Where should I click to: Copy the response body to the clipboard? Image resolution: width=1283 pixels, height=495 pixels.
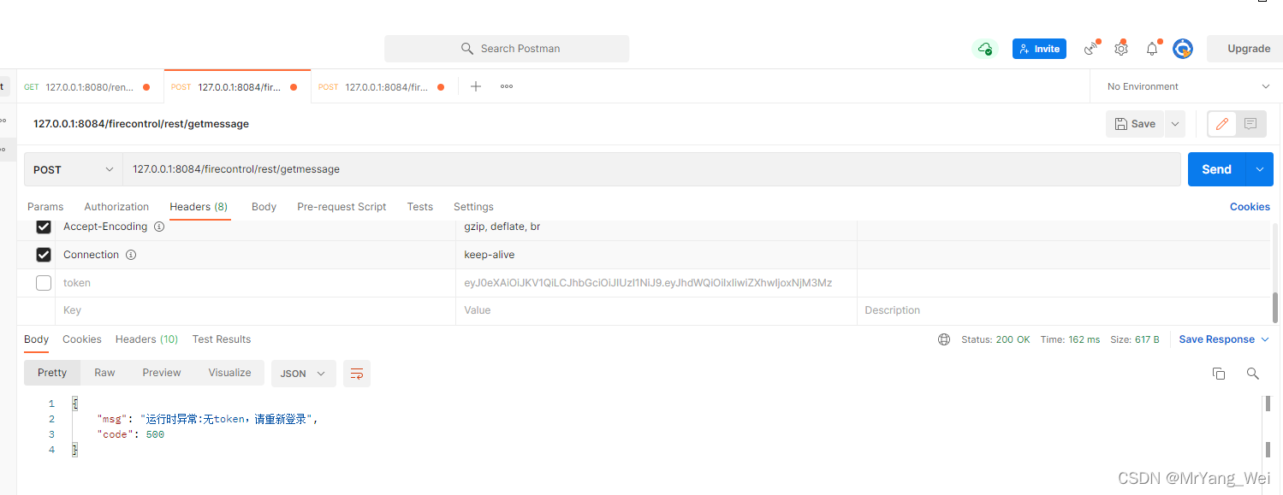coord(1219,374)
